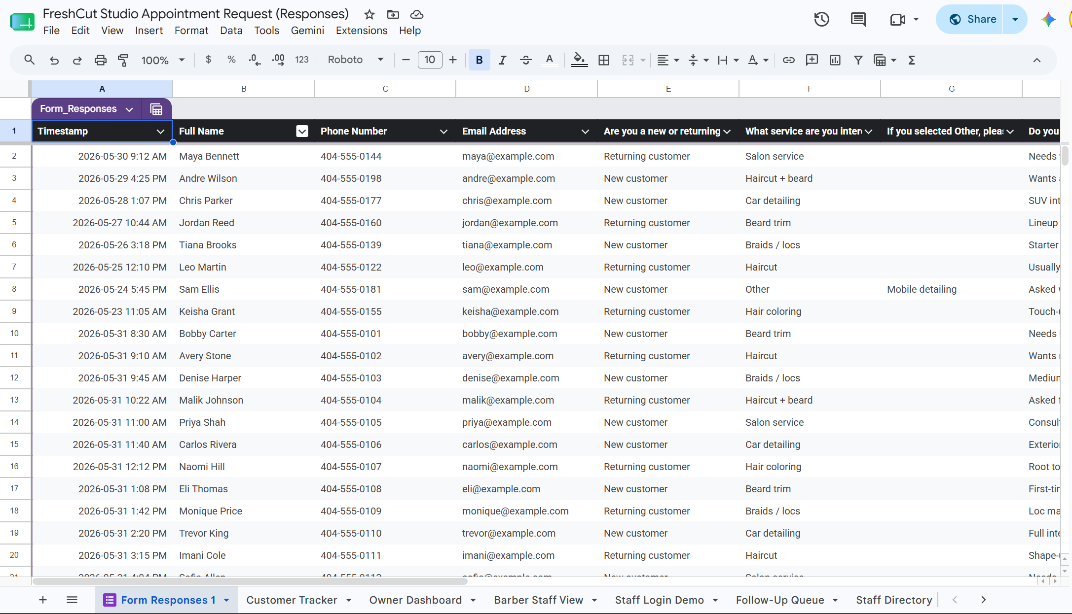The height and width of the screenshot is (614, 1072).
Task: Format as percent
Action: [x=231, y=60]
